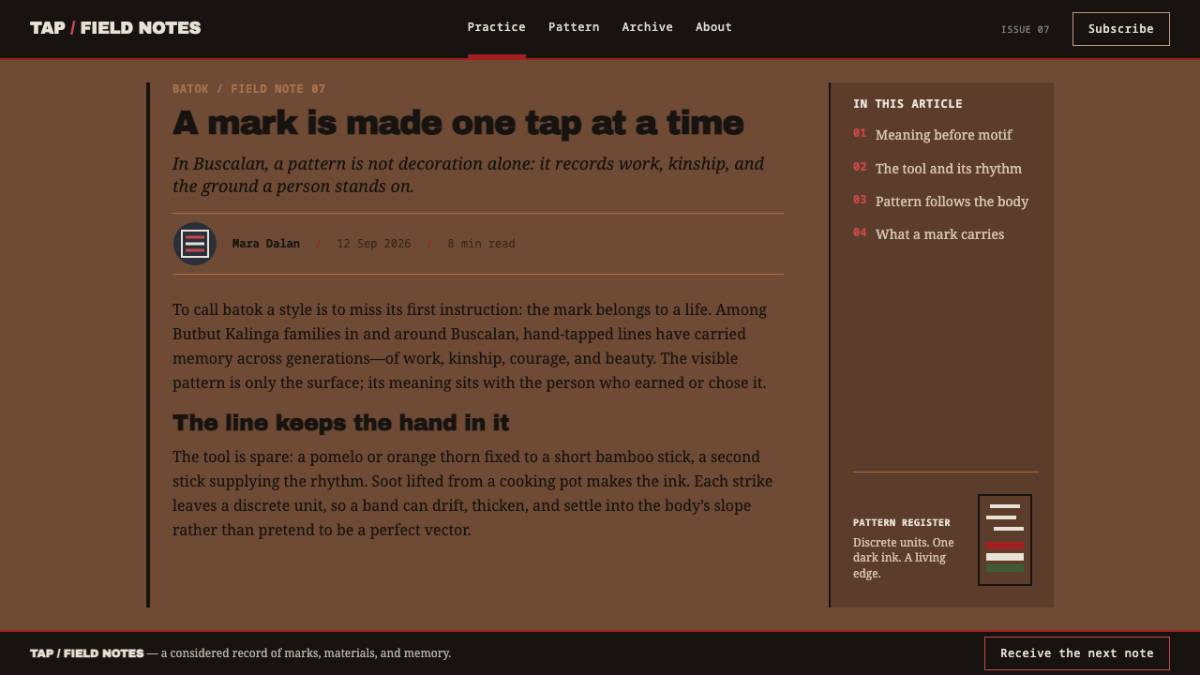Click the 12 Sep 2026 date
The height and width of the screenshot is (675, 1200).
point(374,244)
